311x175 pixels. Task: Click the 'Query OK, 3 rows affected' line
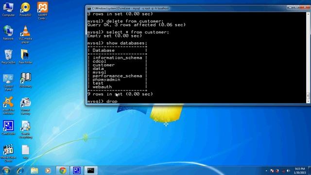click(137, 25)
